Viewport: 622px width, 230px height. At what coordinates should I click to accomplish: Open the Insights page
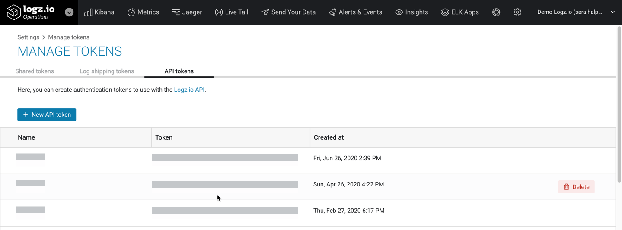coord(411,12)
